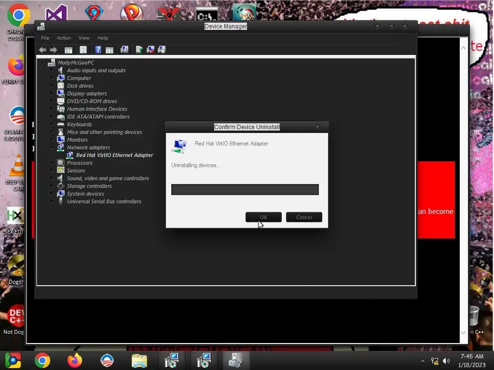Expand the Computer category
The image size is (494, 370).
coord(52,78)
